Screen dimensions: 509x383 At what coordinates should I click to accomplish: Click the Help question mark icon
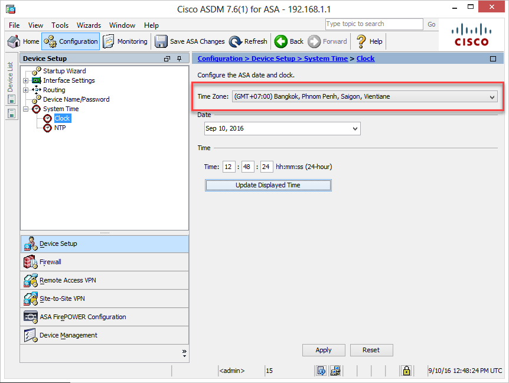pyautogui.click(x=361, y=41)
